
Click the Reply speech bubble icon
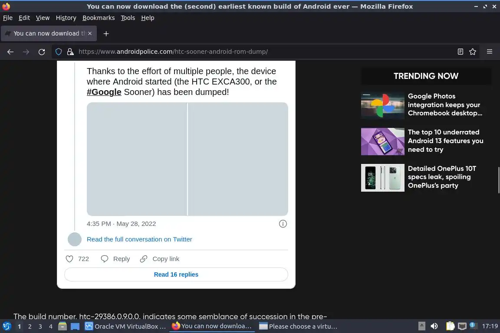104,259
